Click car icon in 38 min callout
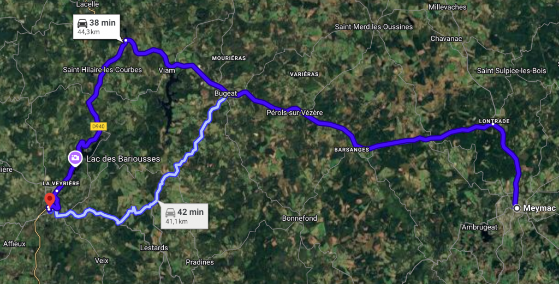The image size is (559, 284). [x=82, y=23]
